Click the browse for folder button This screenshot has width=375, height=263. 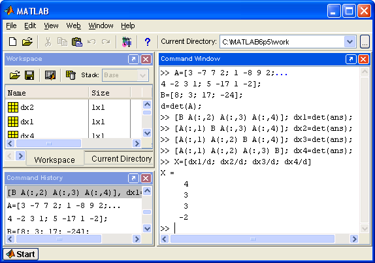365,42
